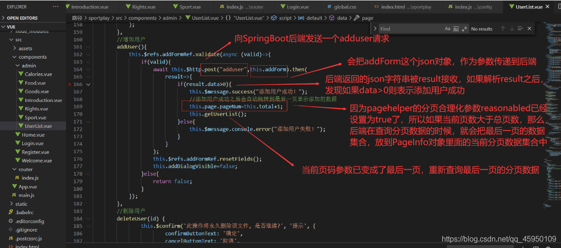
Task: Collapse the components folder
Action: point(33,57)
